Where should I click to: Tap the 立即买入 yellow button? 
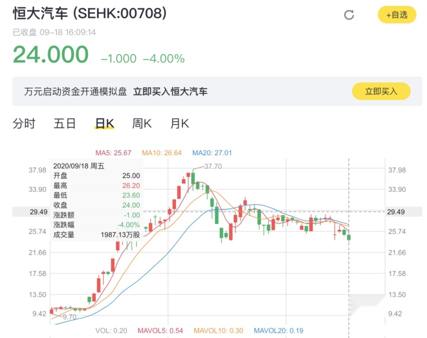(x=381, y=91)
